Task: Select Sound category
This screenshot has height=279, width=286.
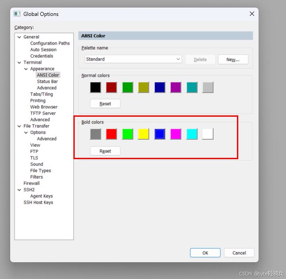Action: (37, 164)
